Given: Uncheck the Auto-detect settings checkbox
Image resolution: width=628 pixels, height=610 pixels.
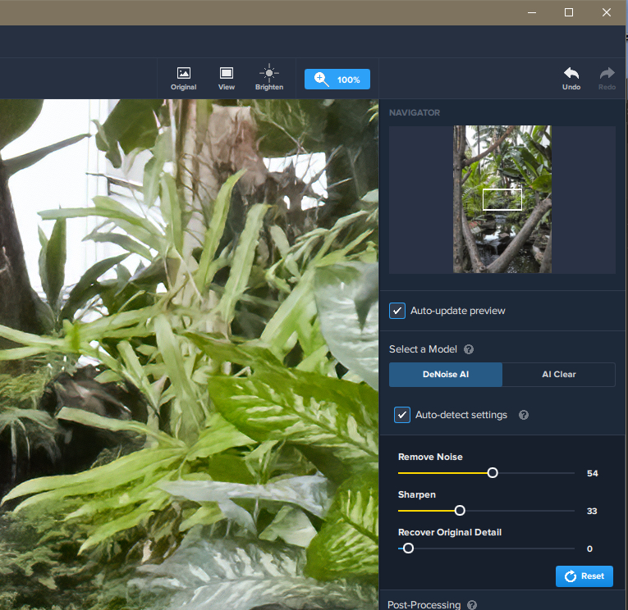Looking at the screenshot, I should click(x=402, y=415).
